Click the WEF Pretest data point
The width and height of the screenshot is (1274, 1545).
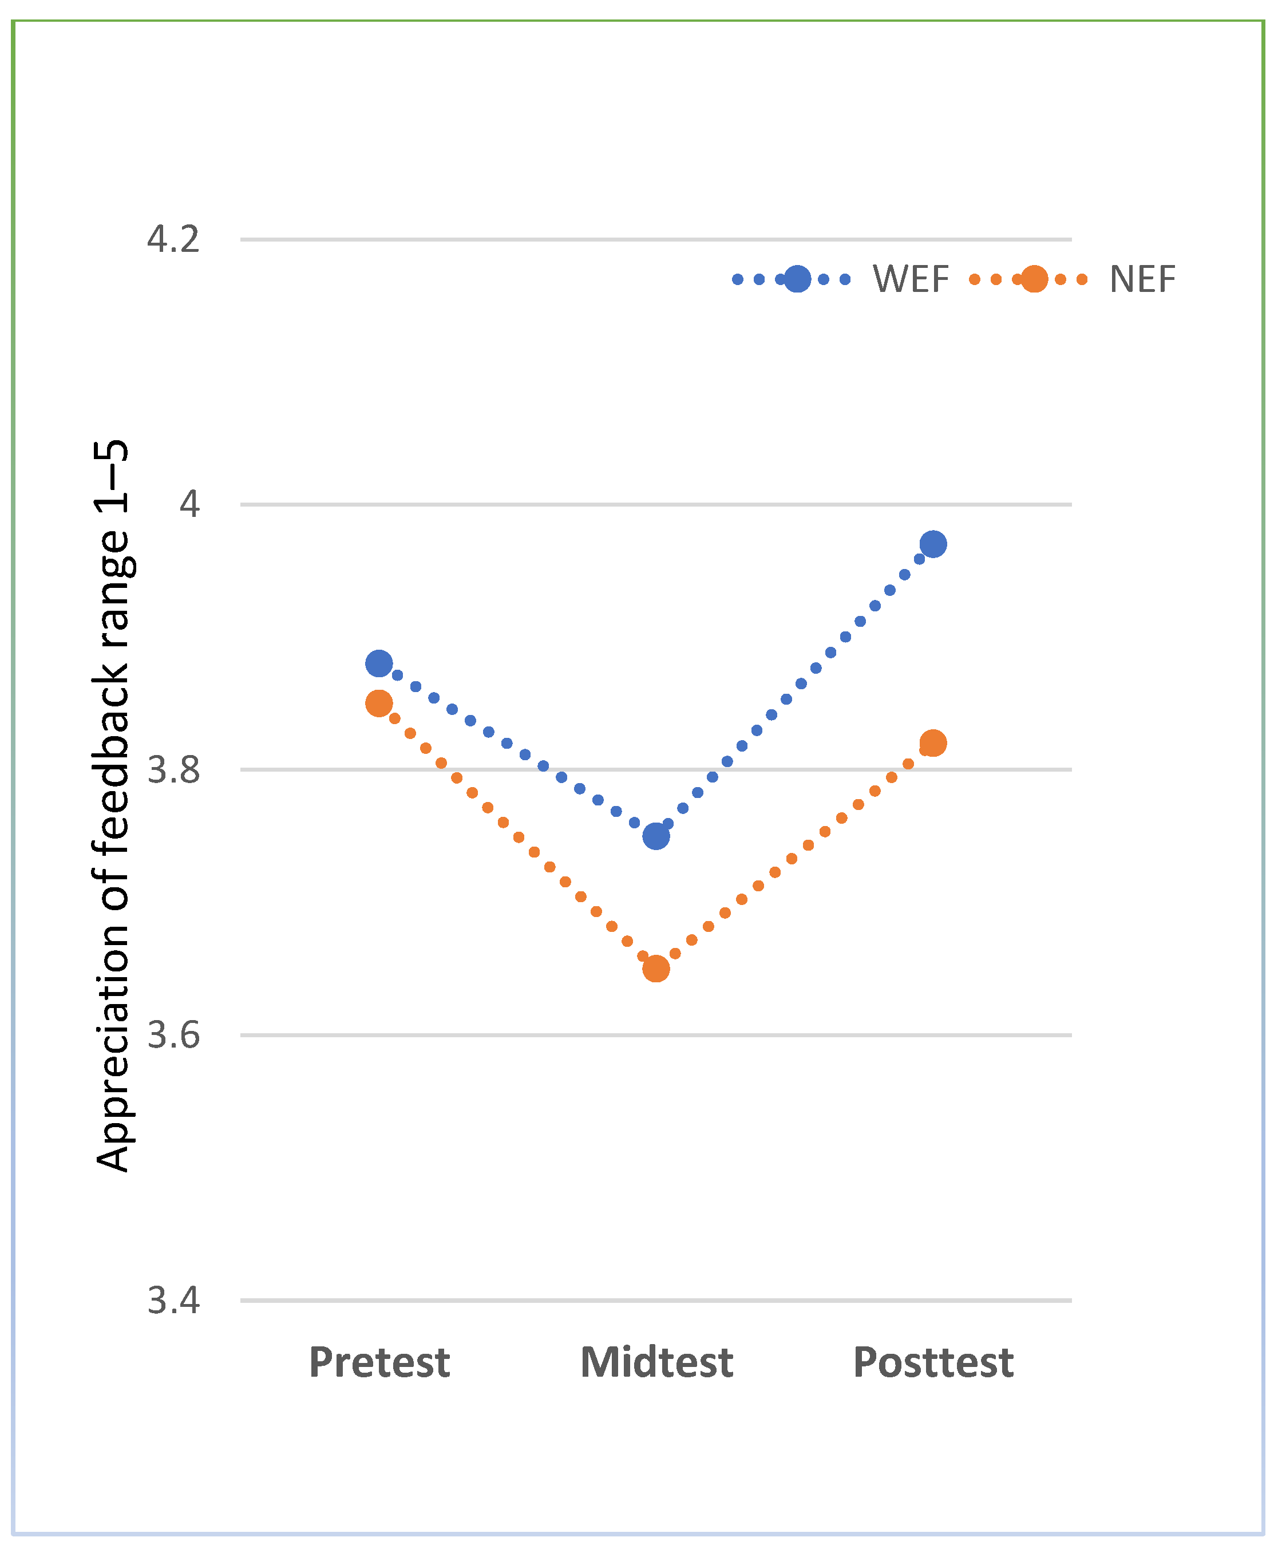(x=379, y=663)
